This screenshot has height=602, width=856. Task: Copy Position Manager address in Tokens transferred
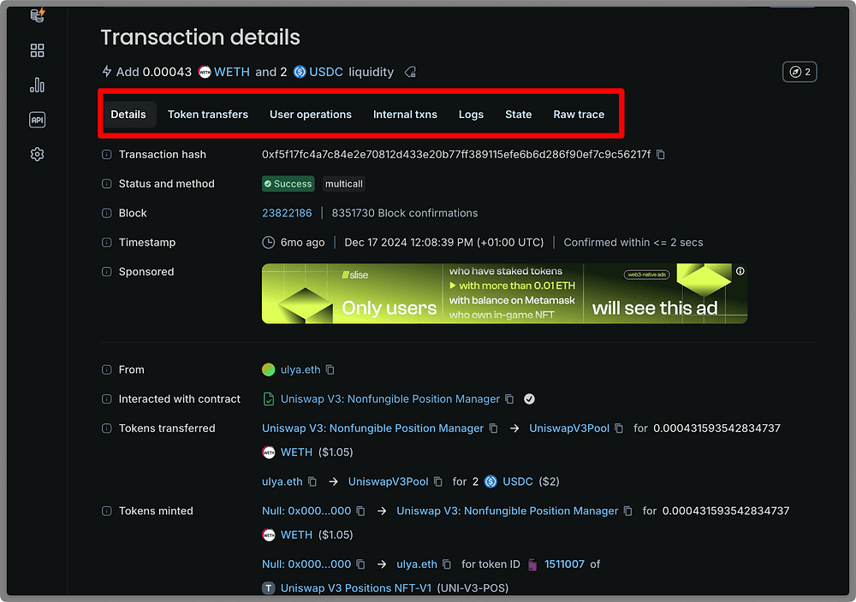(x=494, y=428)
